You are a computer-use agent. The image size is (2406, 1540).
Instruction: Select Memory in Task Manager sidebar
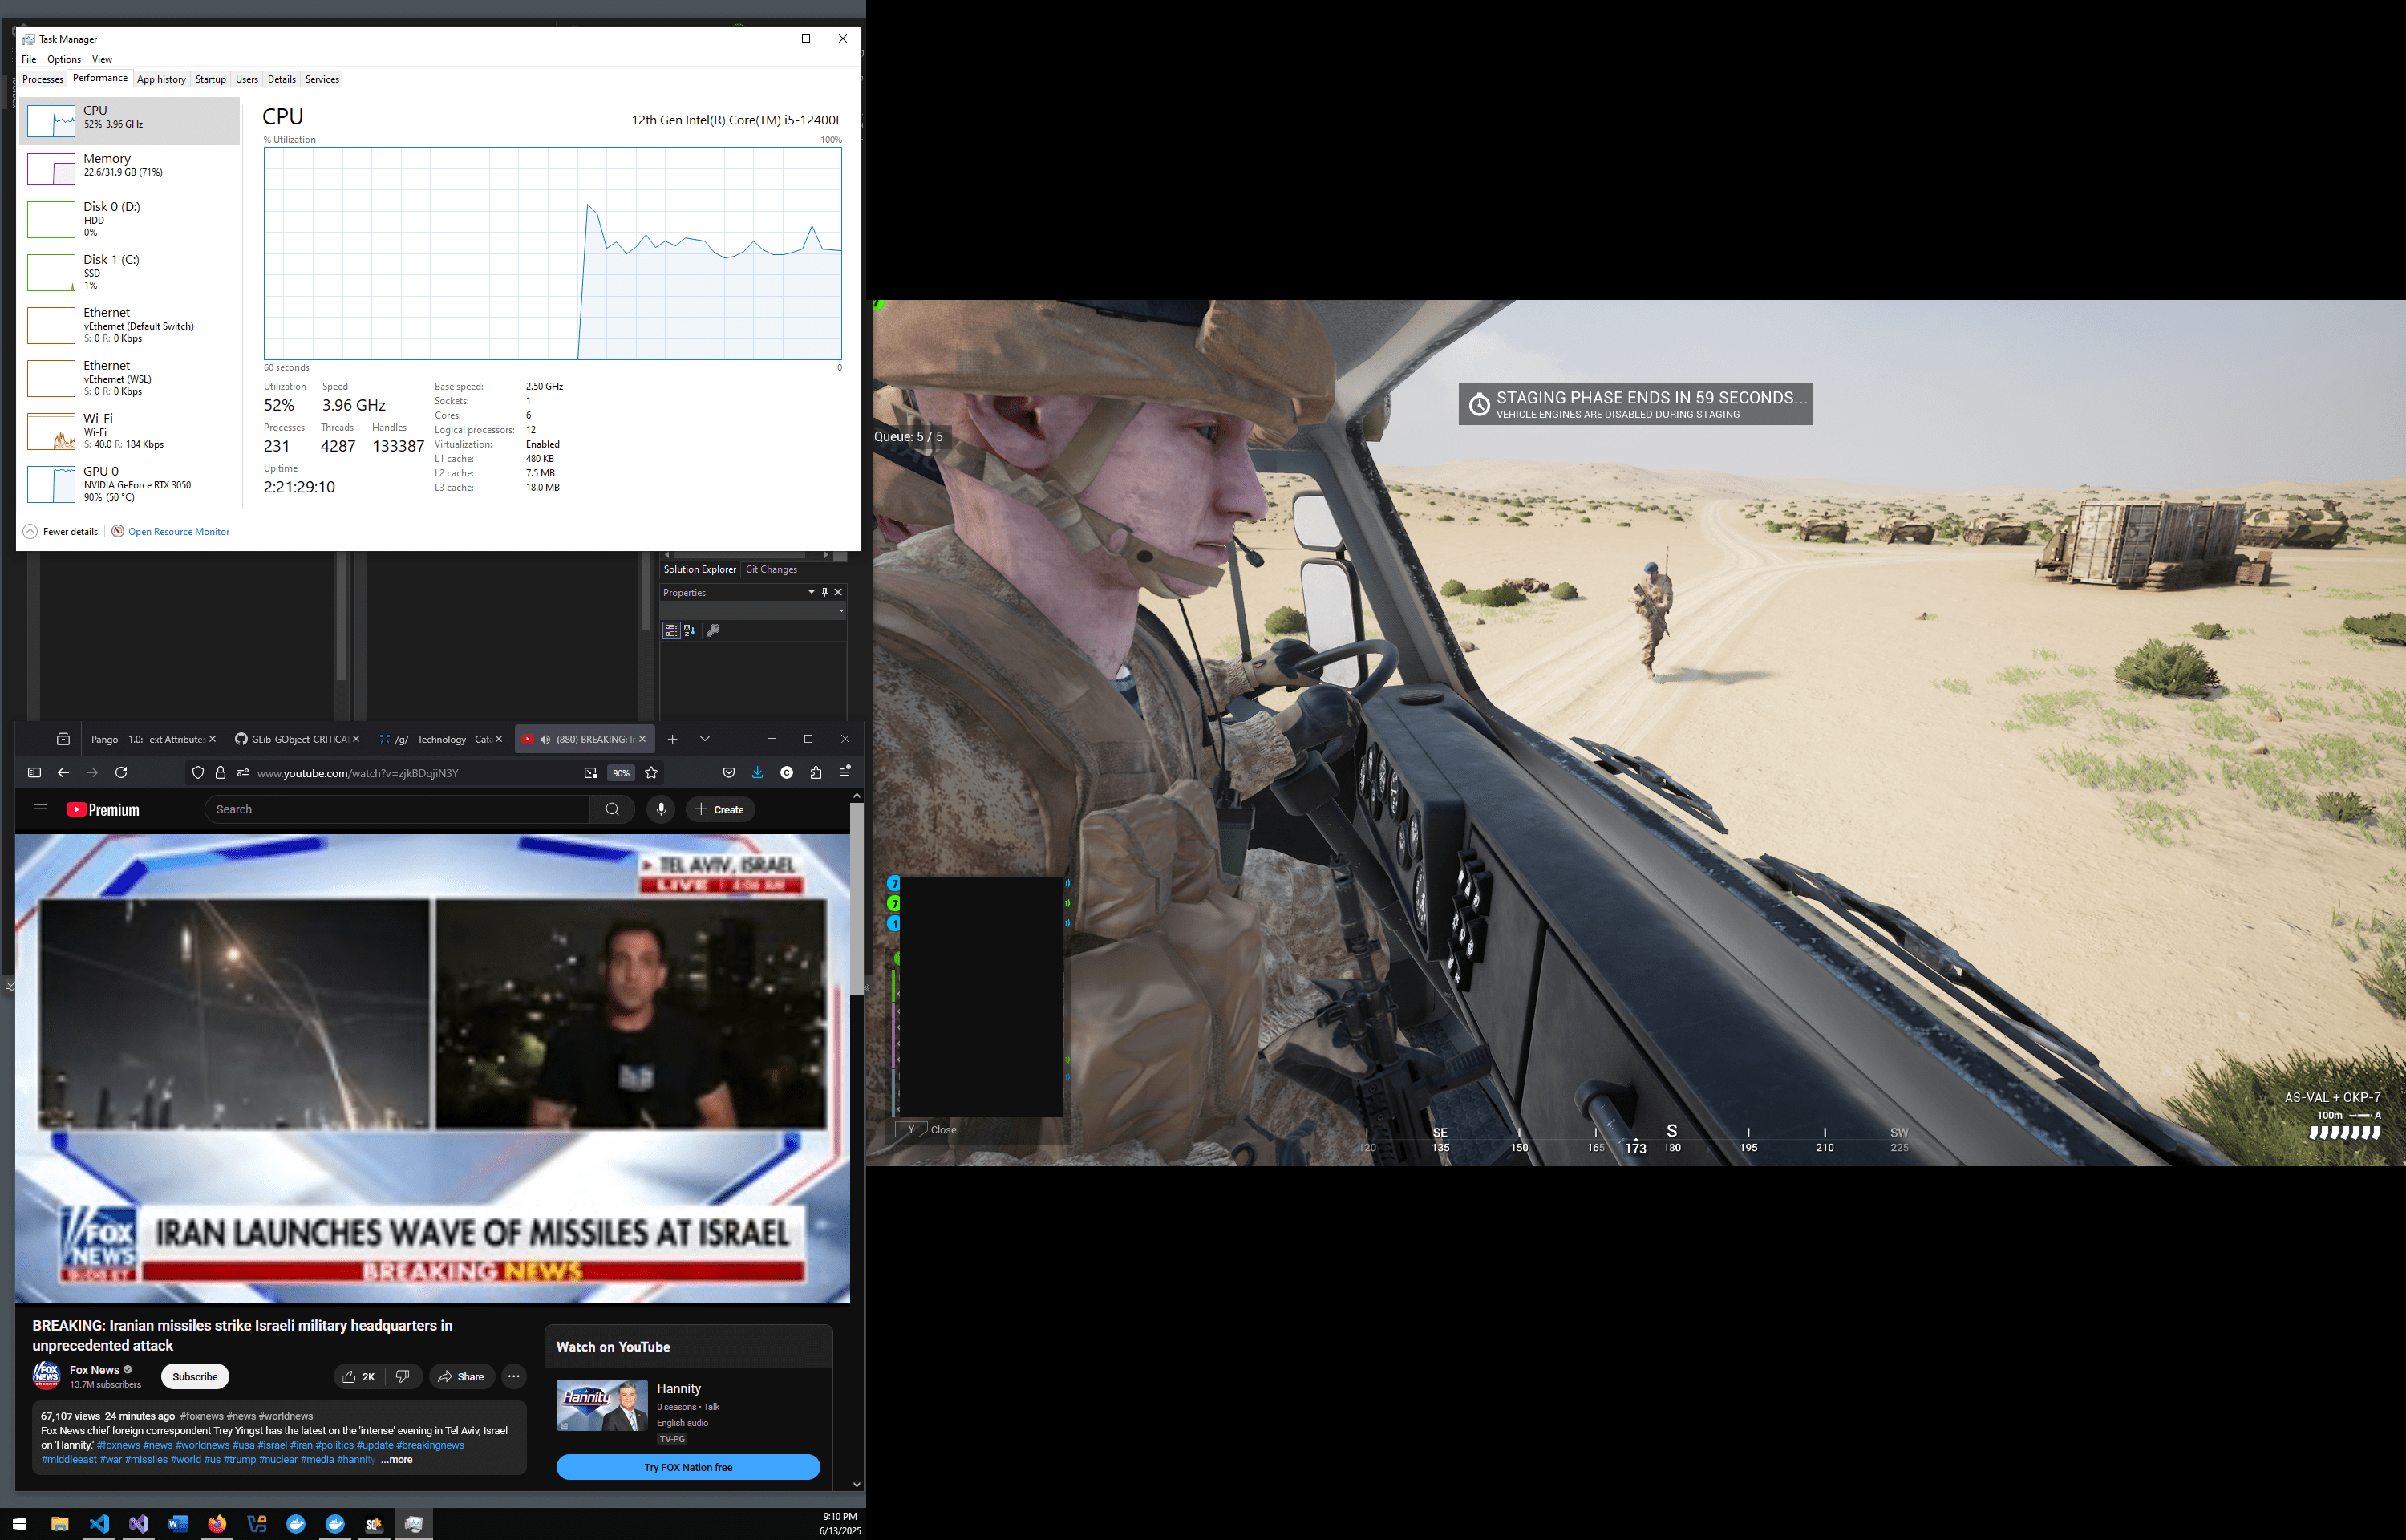(x=130, y=169)
